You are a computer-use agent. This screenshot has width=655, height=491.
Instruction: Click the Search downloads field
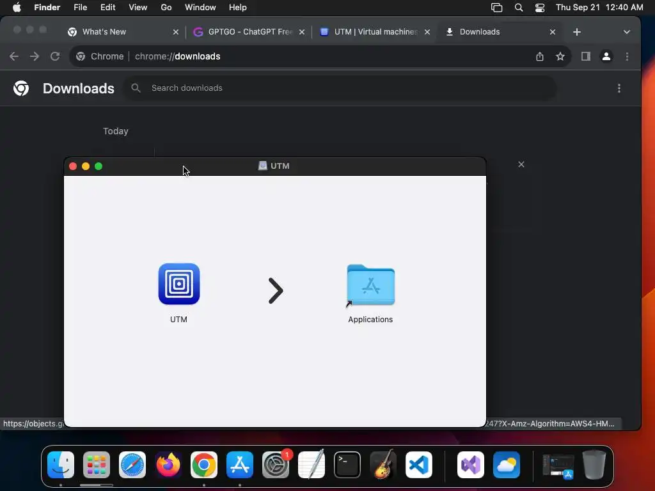click(340, 88)
